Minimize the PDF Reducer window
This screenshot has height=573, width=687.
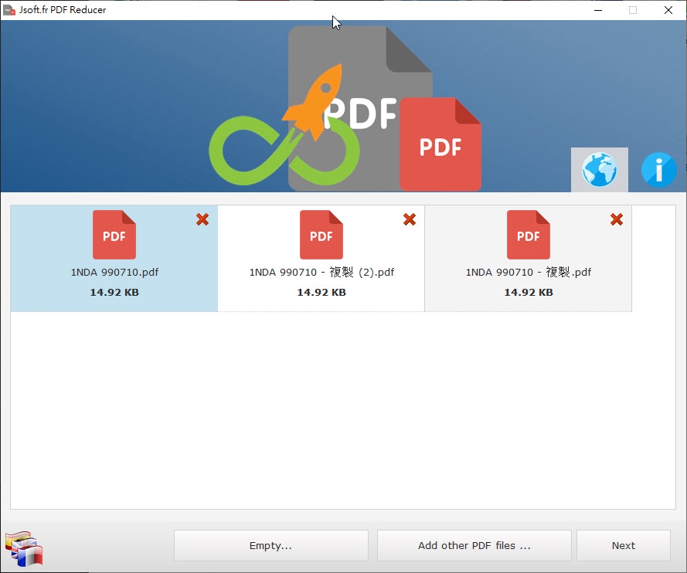click(x=598, y=9)
